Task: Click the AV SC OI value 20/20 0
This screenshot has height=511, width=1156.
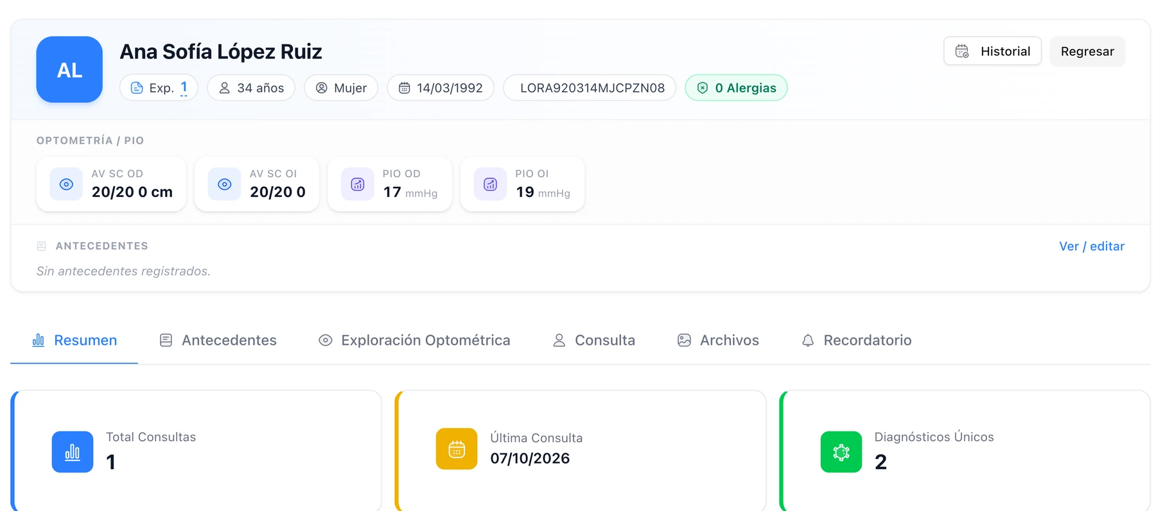Action: [x=277, y=192]
